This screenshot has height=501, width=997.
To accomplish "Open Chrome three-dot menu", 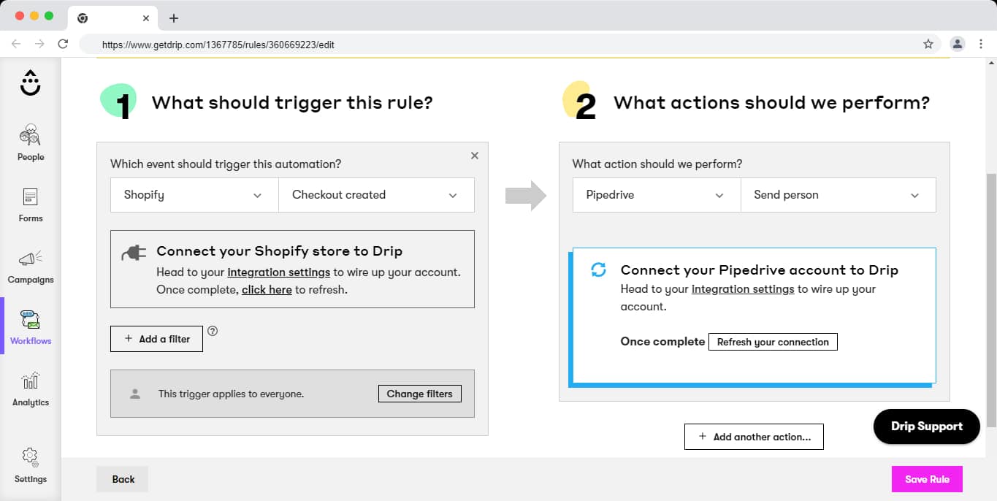I will 981,44.
